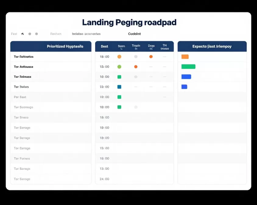Click the orange dot under the Dope column

pyautogui.click(x=150, y=56)
